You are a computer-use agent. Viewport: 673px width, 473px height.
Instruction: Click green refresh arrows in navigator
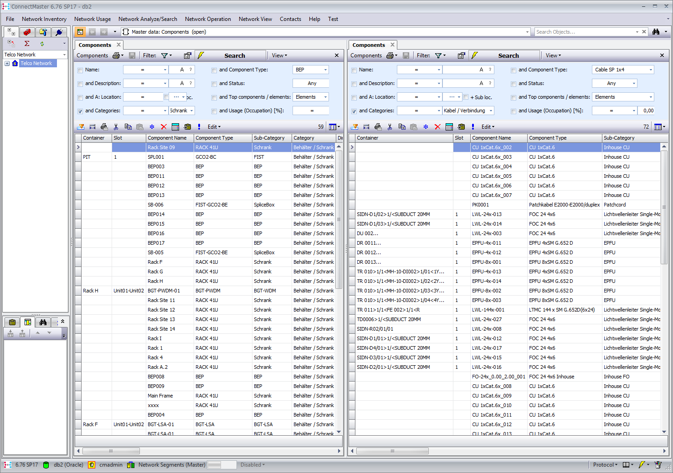click(x=42, y=44)
